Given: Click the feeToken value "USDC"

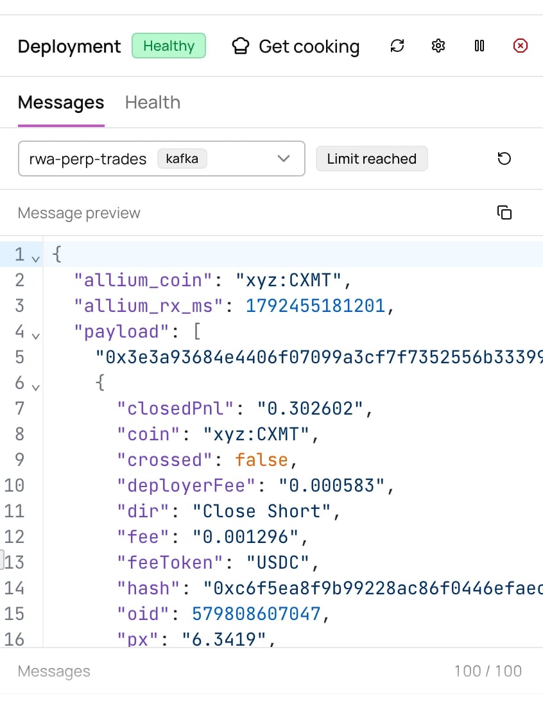Looking at the screenshot, I should point(277,563).
